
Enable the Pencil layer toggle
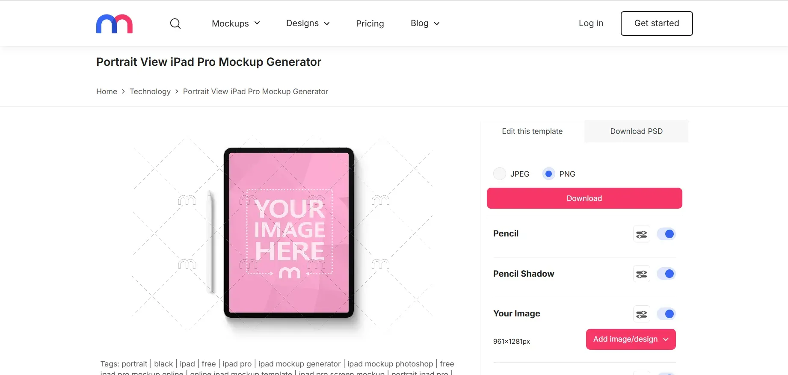[666, 234]
